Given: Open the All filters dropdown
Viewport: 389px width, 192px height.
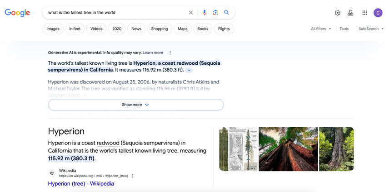Looking at the screenshot, I should (321, 29).
